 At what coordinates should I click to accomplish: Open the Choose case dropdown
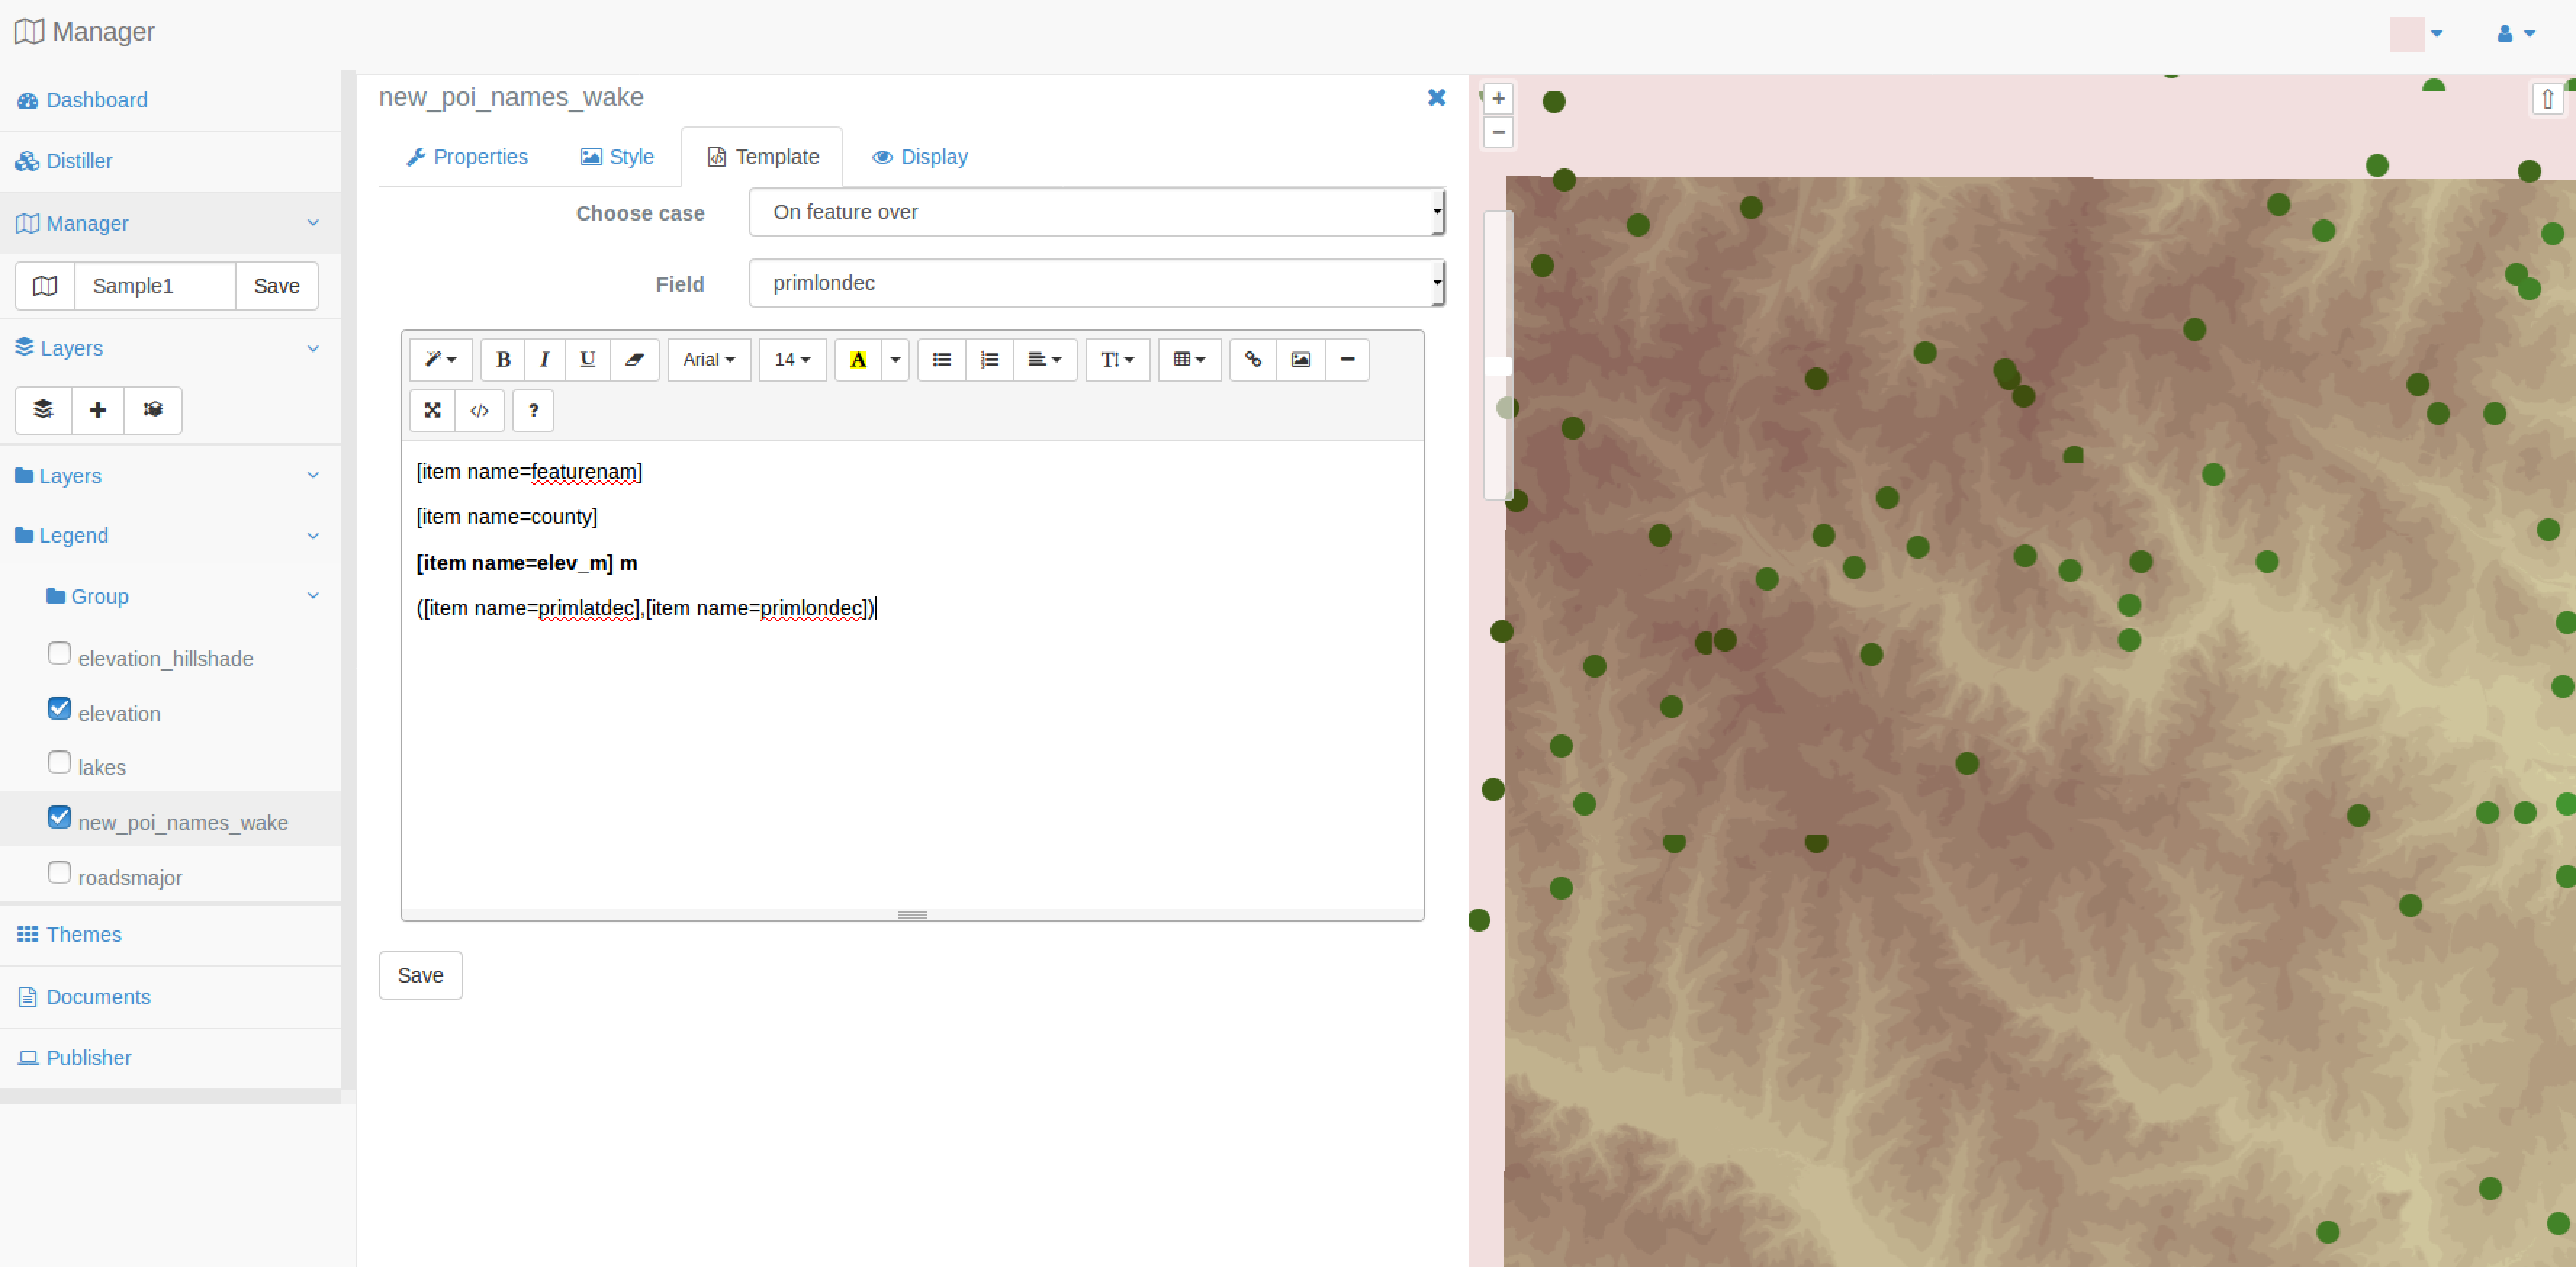click(1096, 212)
